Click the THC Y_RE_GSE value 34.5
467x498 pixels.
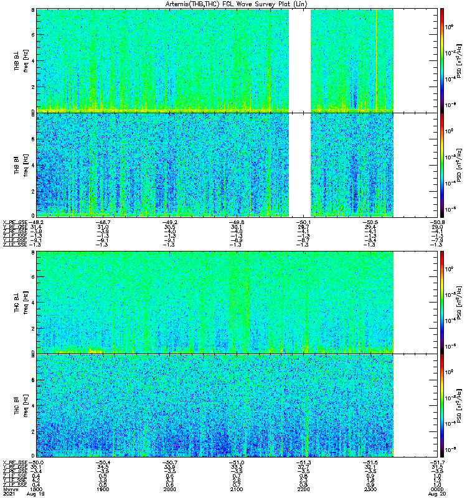(x=103, y=467)
